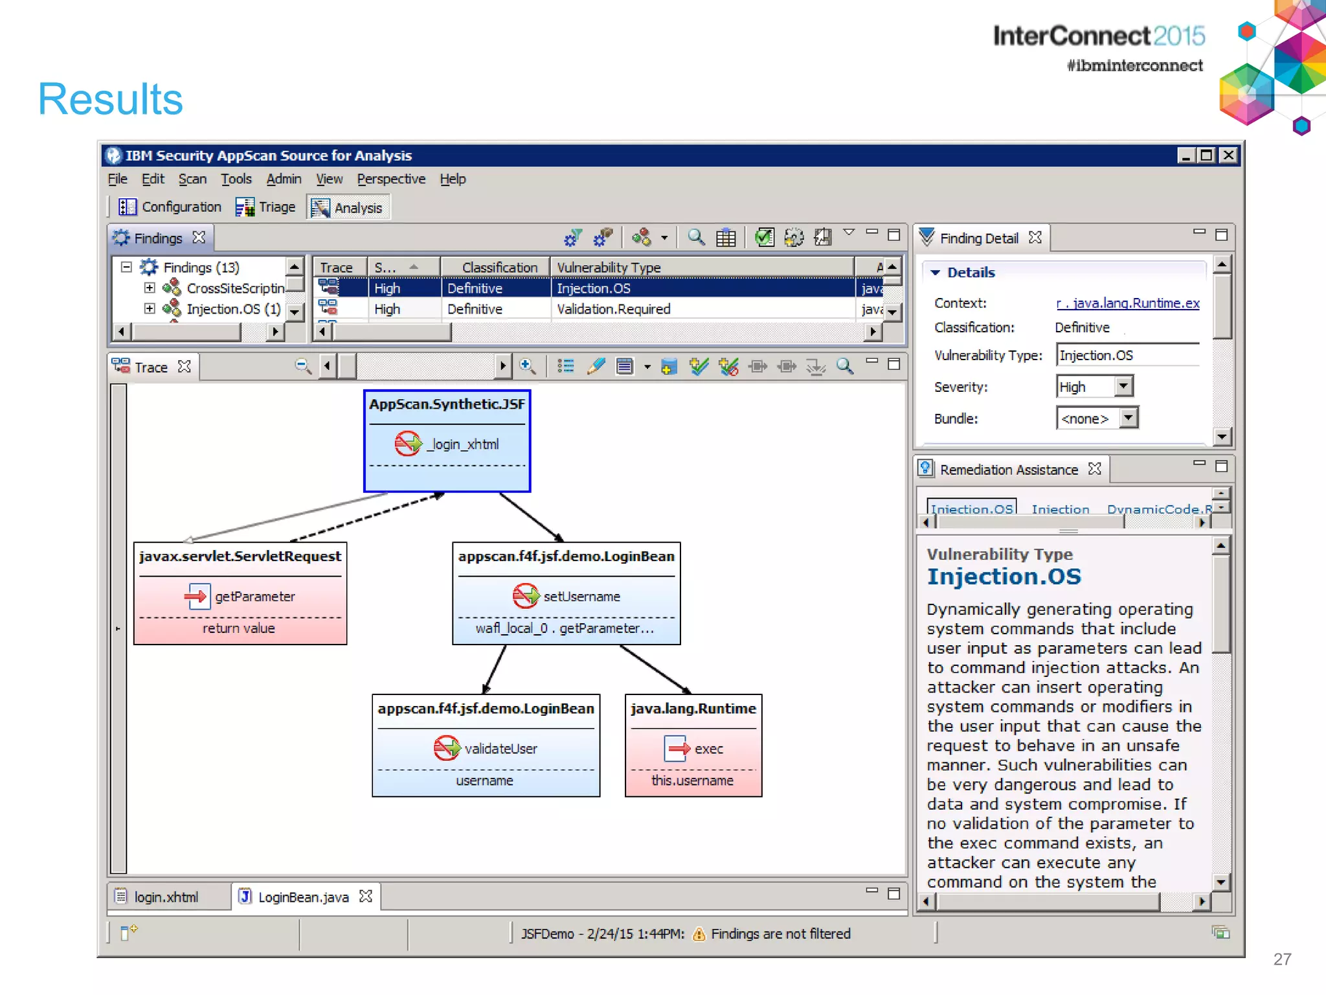
Task: Click the green checkmark icon in Findings toolbar
Action: pyautogui.click(x=765, y=238)
